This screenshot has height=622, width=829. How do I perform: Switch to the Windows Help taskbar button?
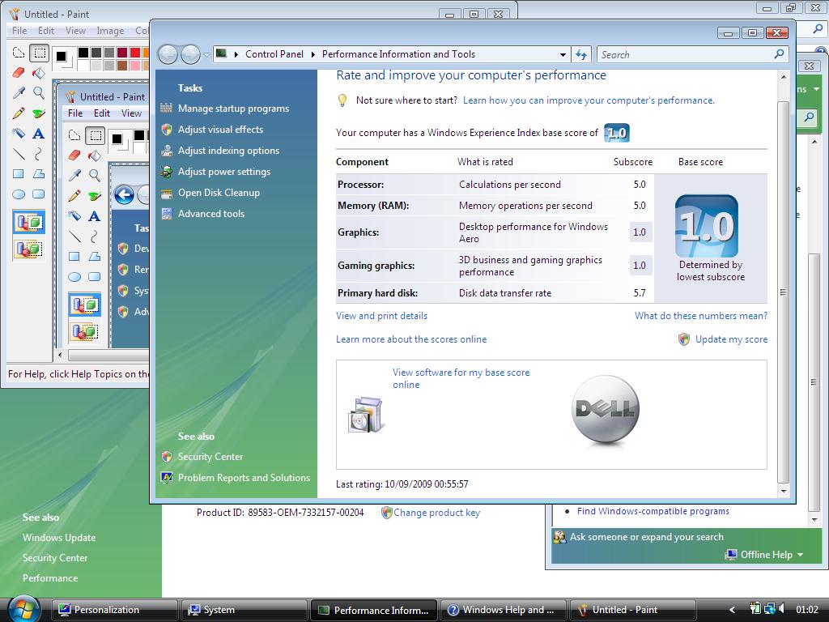pos(502,610)
